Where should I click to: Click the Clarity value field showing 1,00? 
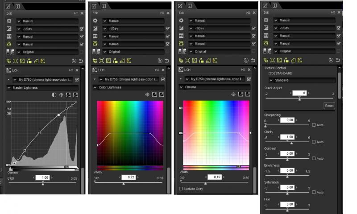[x=287, y=137]
